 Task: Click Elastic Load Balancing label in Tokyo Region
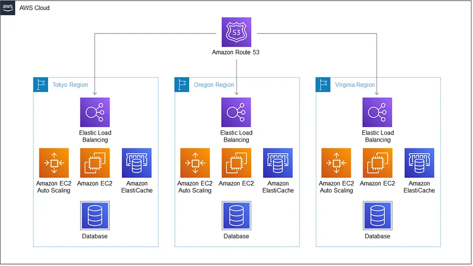click(x=95, y=136)
